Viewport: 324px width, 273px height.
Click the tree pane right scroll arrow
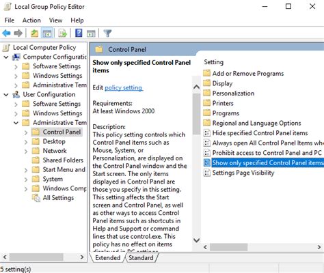(x=82, y=257)
